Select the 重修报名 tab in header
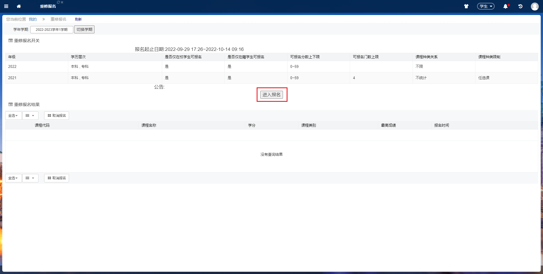This screenshot has height=274, width=543. [48, 7]
